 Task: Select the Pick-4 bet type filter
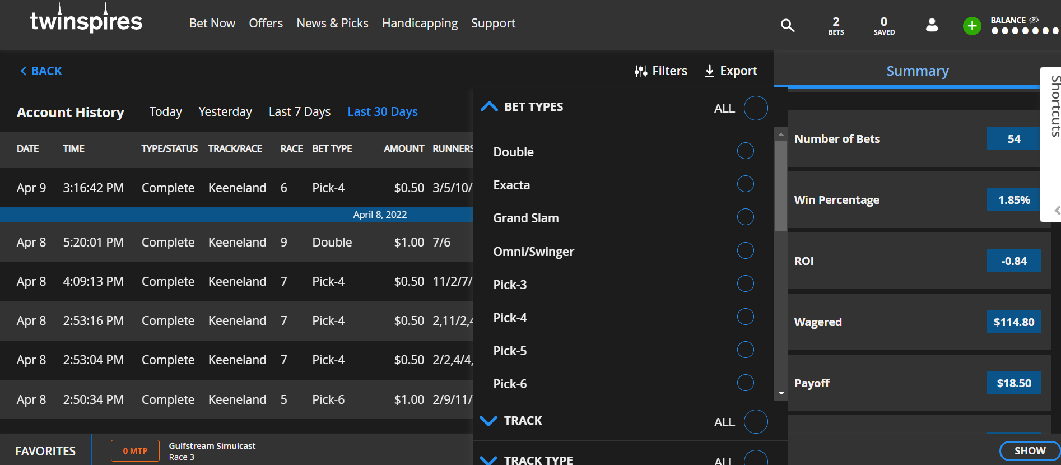click(745, 317)
